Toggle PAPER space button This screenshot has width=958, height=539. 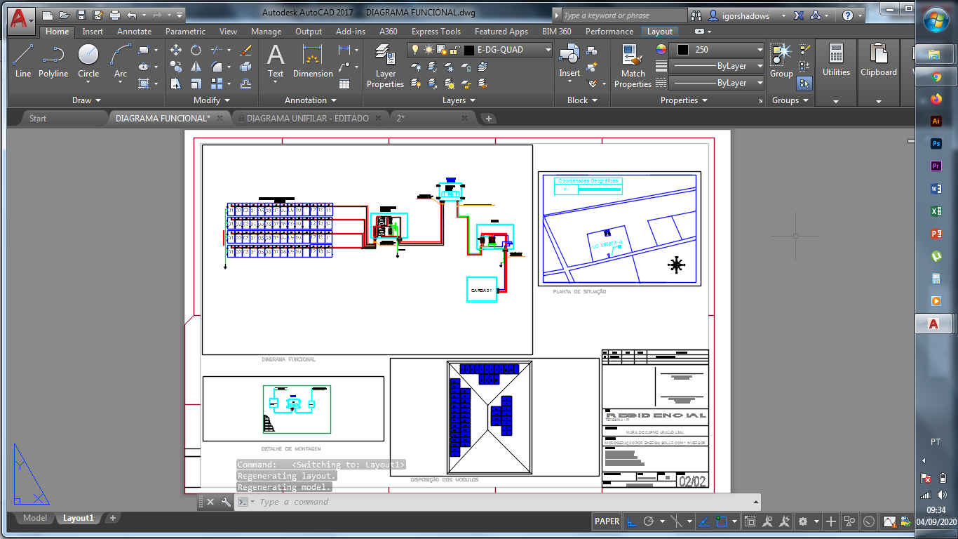point(607,521)
